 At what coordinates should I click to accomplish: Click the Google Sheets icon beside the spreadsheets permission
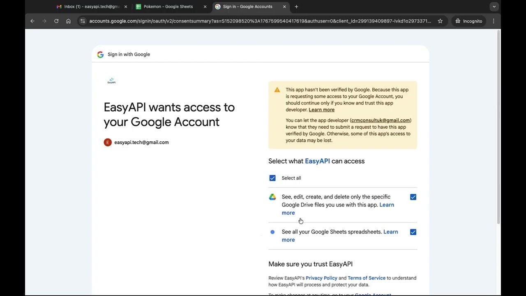click(272, 231)
